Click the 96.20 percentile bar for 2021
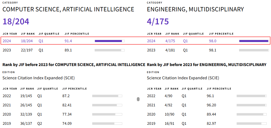The width and height of the screenshot is (271, 128). [251, 105]
